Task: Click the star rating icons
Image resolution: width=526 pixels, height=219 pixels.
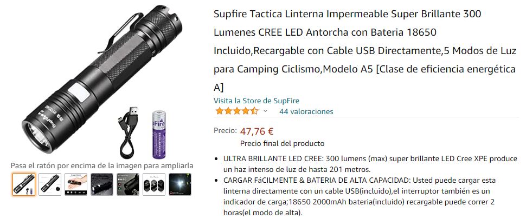Action: point(236,111)
